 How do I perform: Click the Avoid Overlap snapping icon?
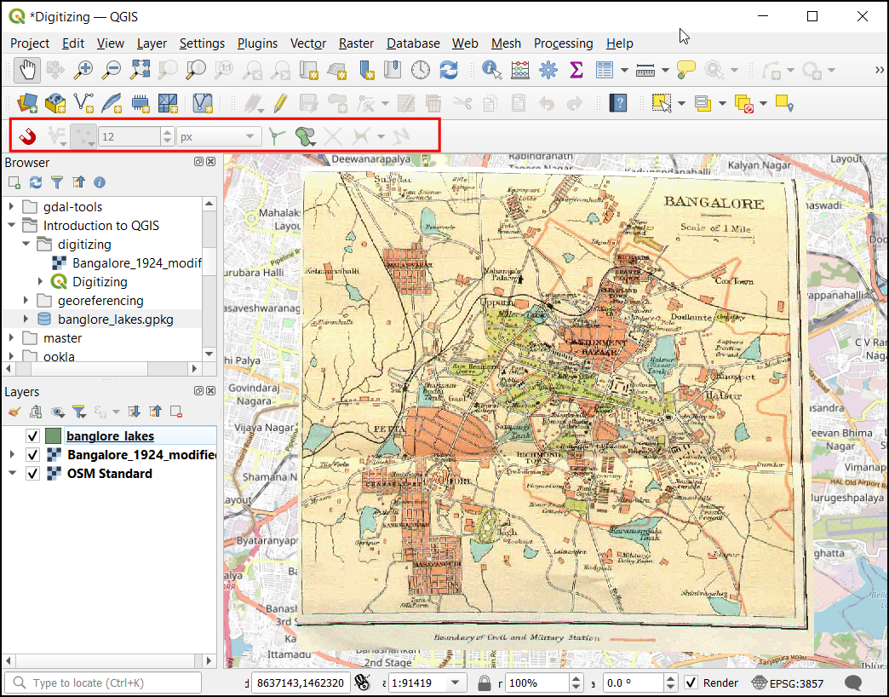pos(305,136)
